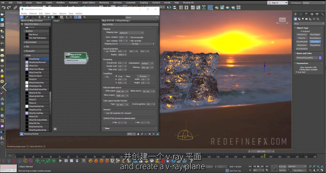The width and height of the screenshot is (326, 173).
Task: Open the Modifiers menu
Action: (61, 3)
